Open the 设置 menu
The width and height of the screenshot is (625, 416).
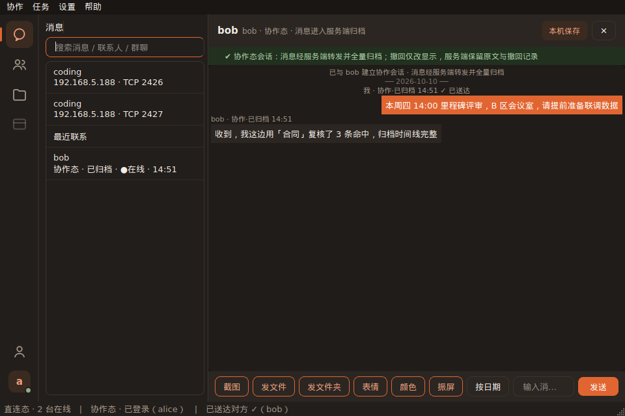click(x=67, y=6)
